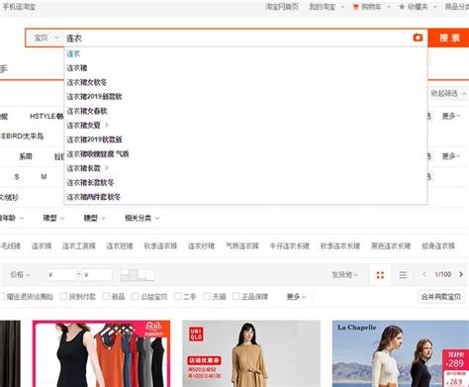
Task: Open the 商品分类 link
Action: point(457,7)
